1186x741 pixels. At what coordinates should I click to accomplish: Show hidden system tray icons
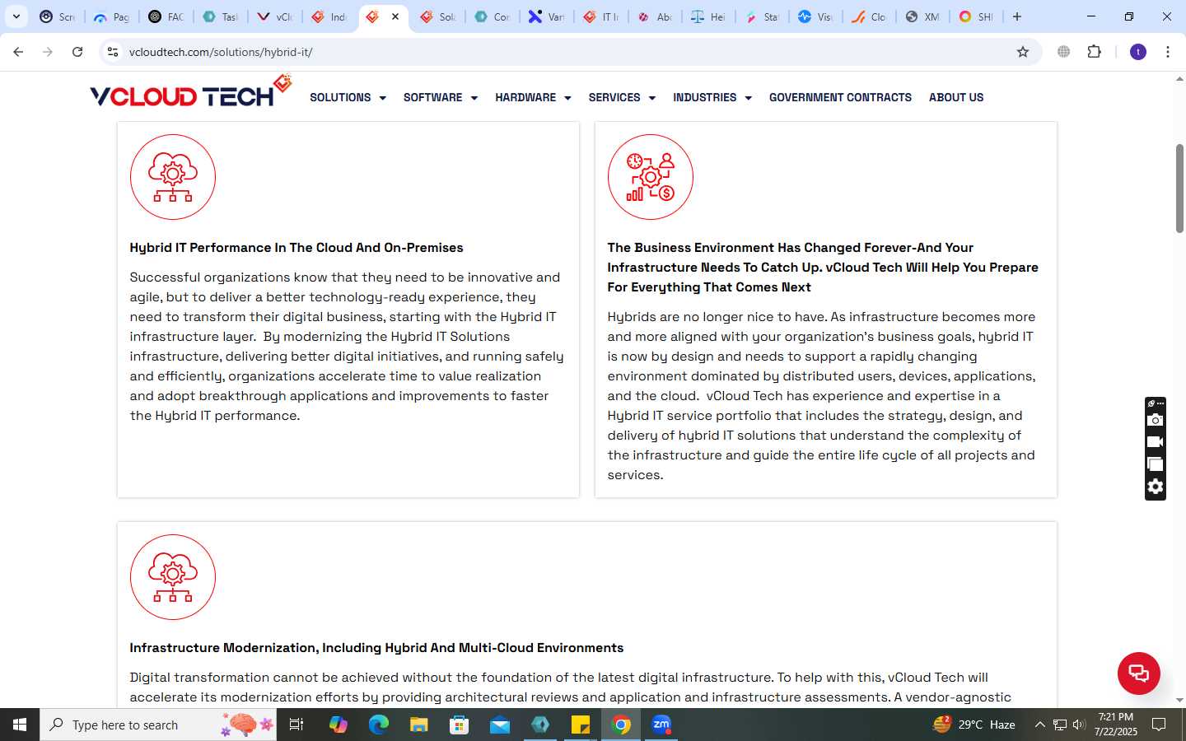pos(1039,725)
